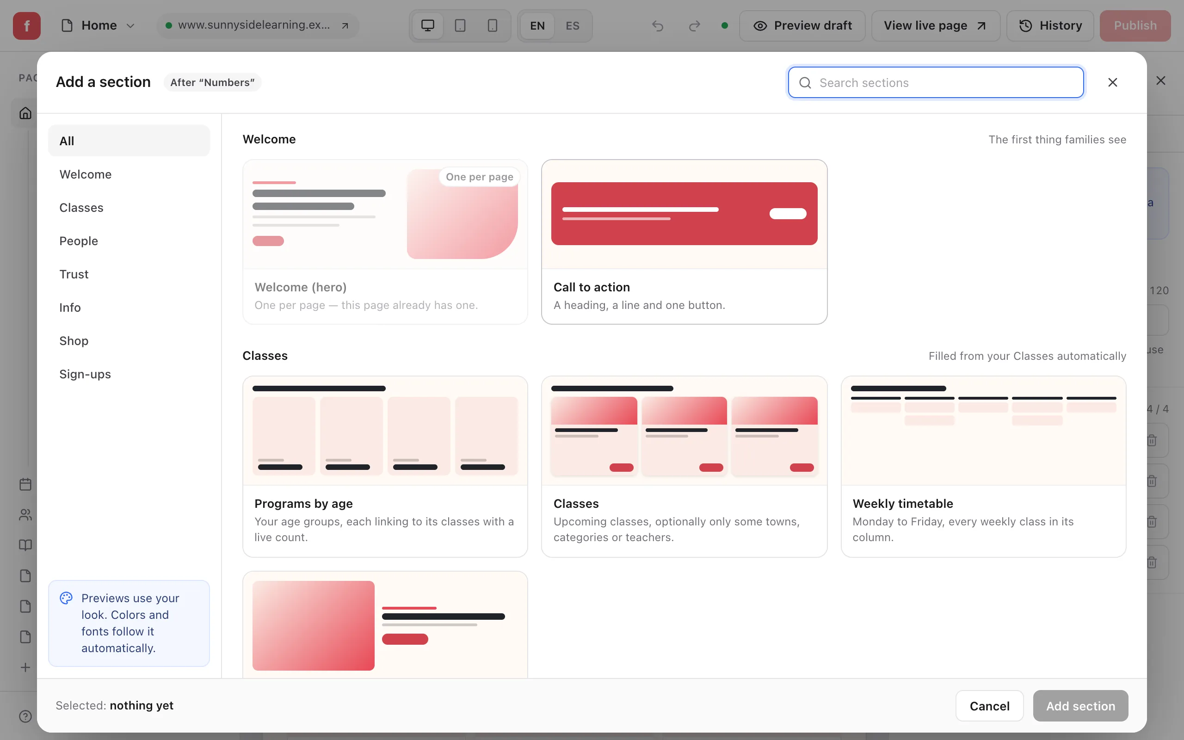1184x740 pixels.
Task: Select the Shop category
Action: (129, 341)
